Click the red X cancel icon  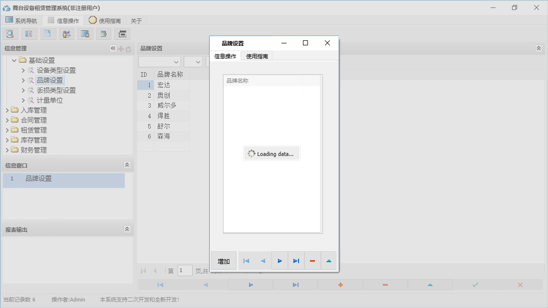click(520, 285)
